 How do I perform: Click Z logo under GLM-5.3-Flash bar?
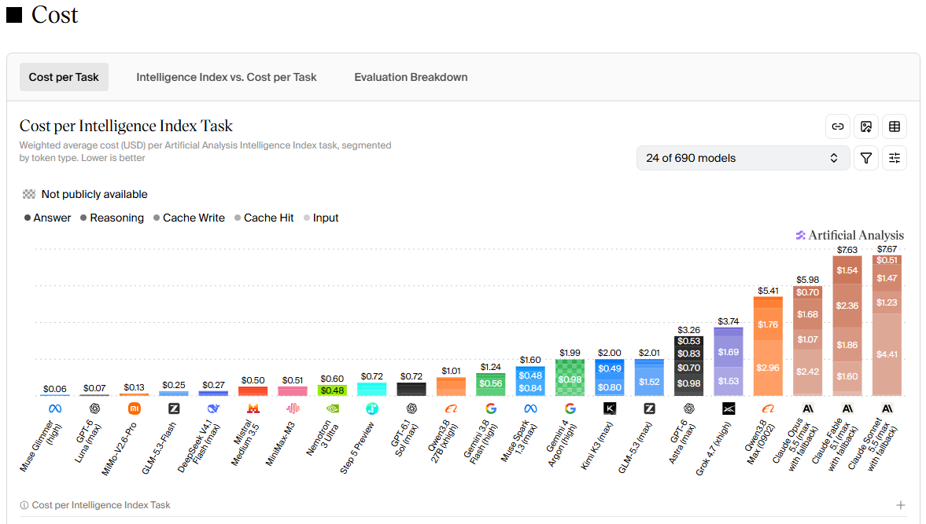click(174, 409)
